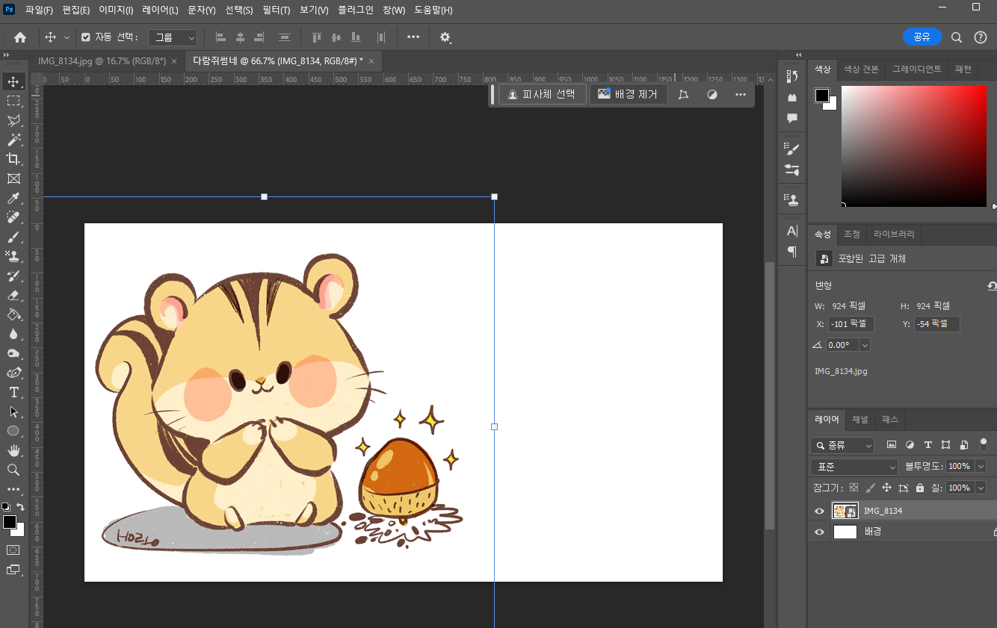Select the Path Selection tool
Image resolution: width=997 pixels, height=628 pixels.
click(x=13, y=411)
